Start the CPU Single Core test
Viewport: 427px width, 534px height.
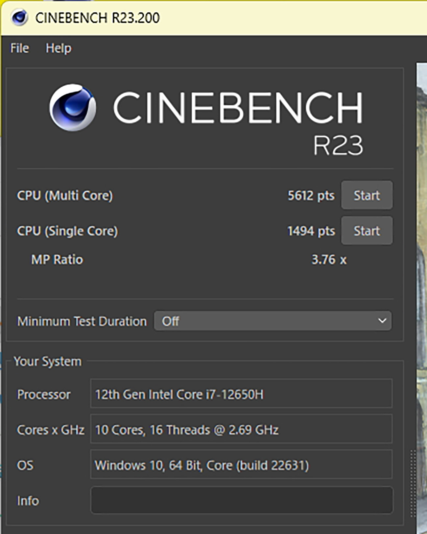[367, 231]
